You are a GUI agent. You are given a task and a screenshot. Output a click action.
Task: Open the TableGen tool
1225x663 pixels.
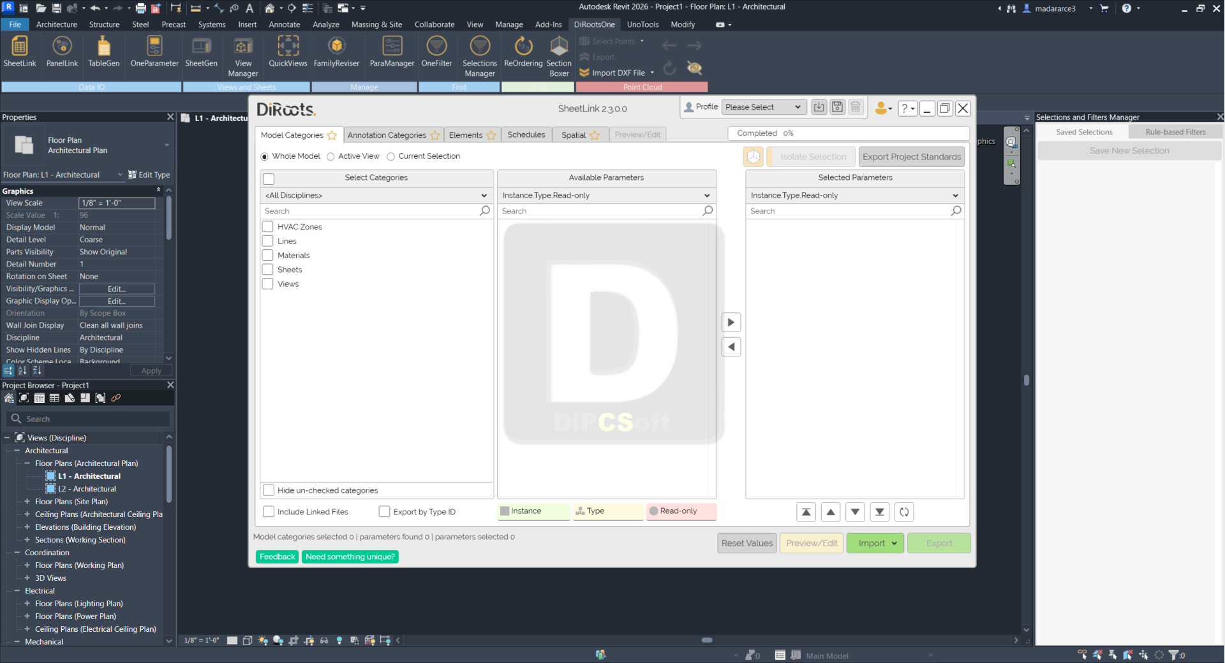coord(103,51)
